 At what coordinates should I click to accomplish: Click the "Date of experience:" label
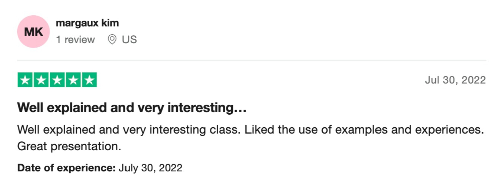(66, 168)
